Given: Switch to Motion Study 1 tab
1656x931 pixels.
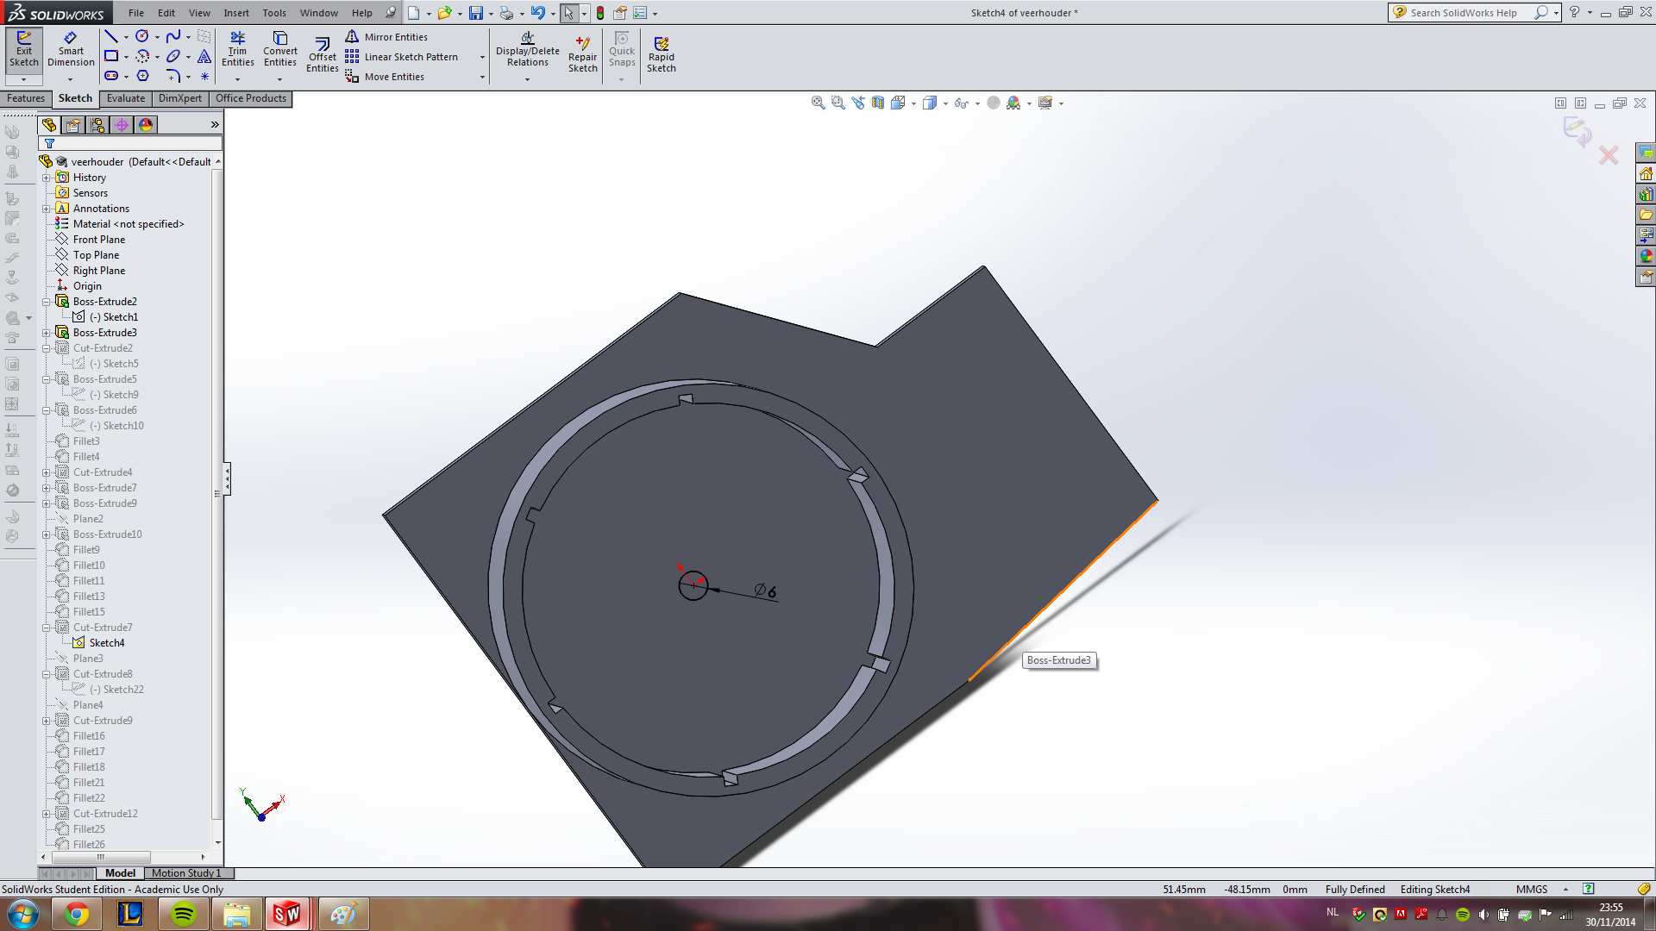Looking at the screenshot, I should (x=186, y=873).
